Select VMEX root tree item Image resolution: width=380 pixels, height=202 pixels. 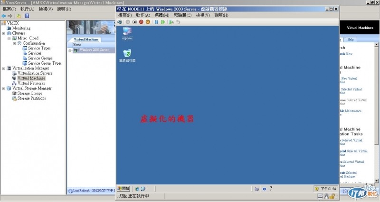coord(13,23)
